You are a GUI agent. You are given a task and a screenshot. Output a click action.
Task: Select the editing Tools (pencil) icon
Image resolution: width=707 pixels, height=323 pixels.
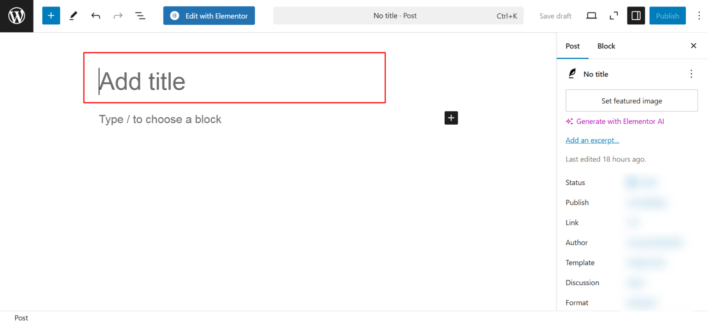click(73, 15)
